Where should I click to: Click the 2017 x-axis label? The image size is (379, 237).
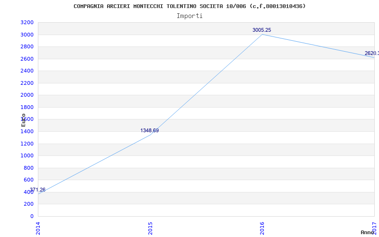coord(374,228)
